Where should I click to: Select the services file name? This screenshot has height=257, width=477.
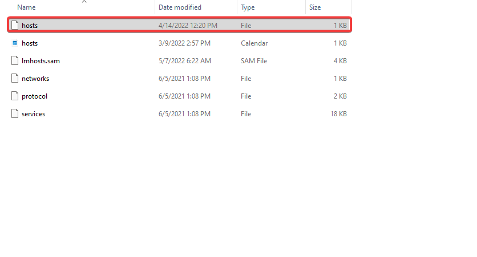pyautogui.click(x=33, y=113)
